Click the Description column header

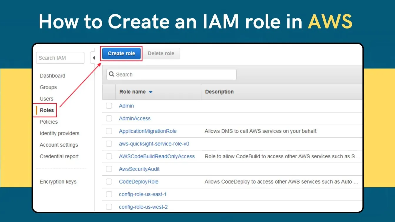[x=219, y=92]
